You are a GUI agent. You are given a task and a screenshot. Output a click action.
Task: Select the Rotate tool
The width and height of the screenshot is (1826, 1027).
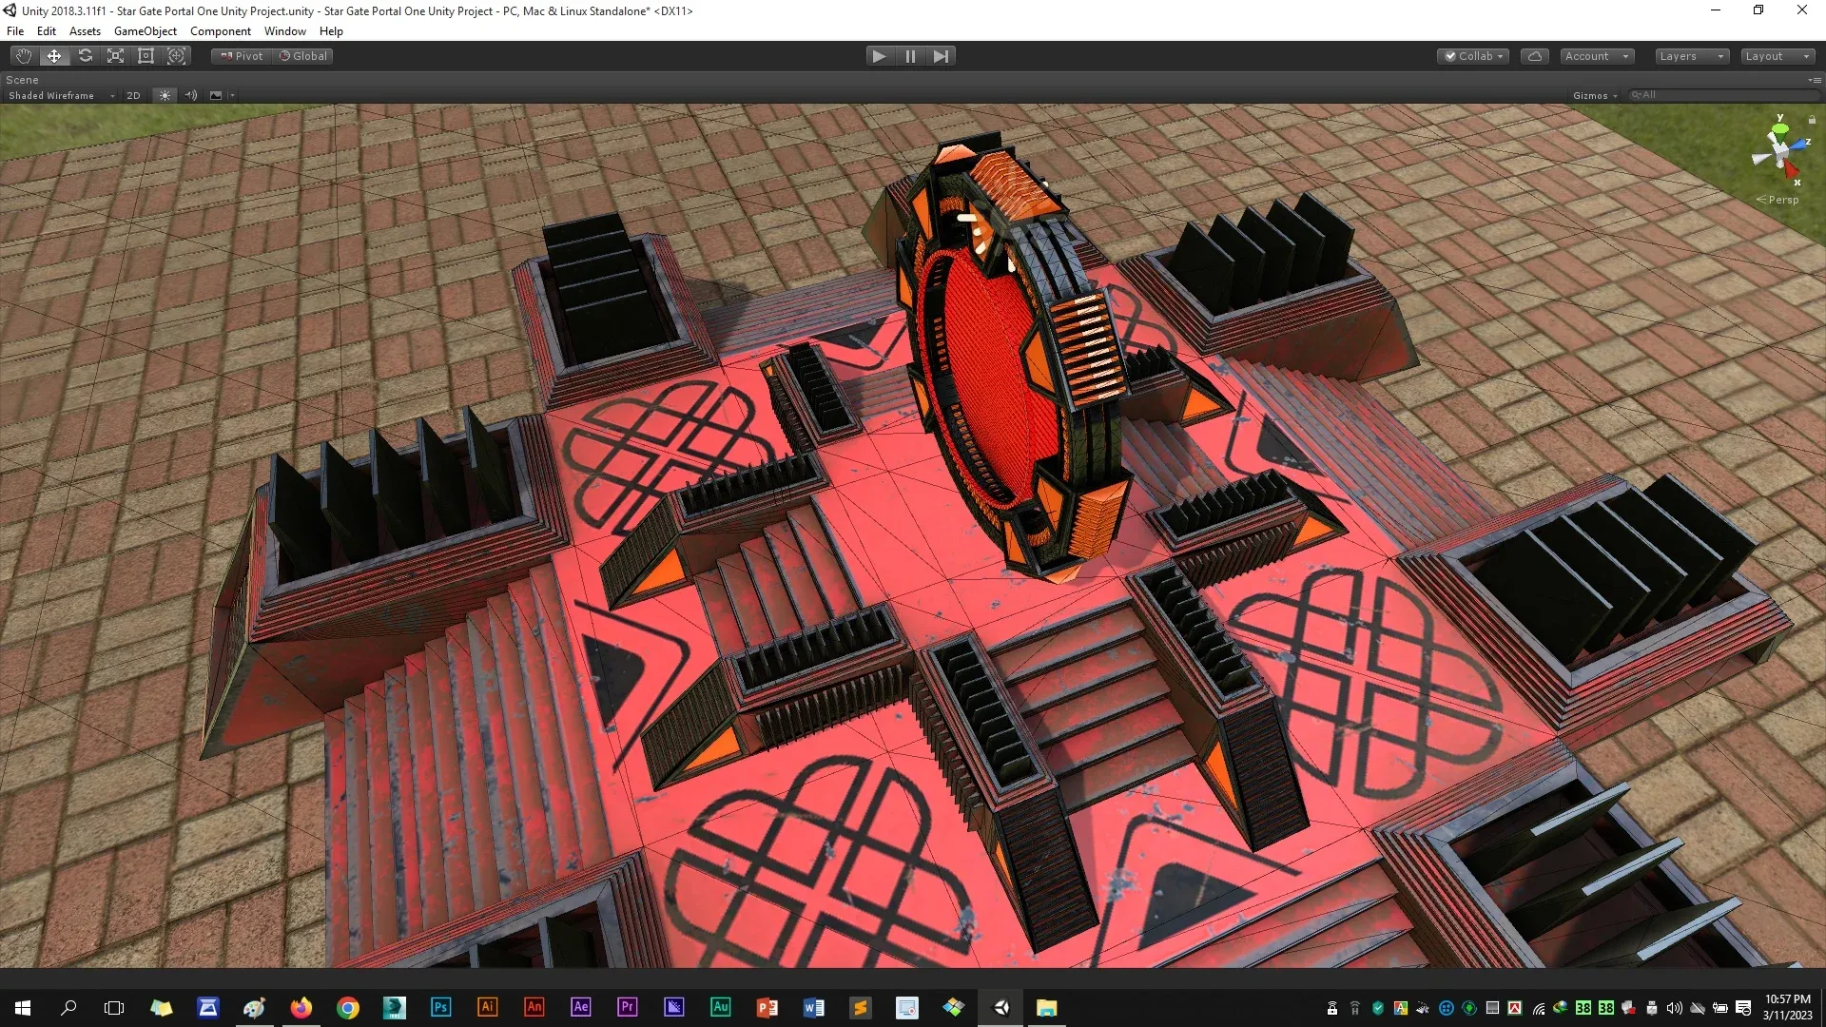coord(85,56)
